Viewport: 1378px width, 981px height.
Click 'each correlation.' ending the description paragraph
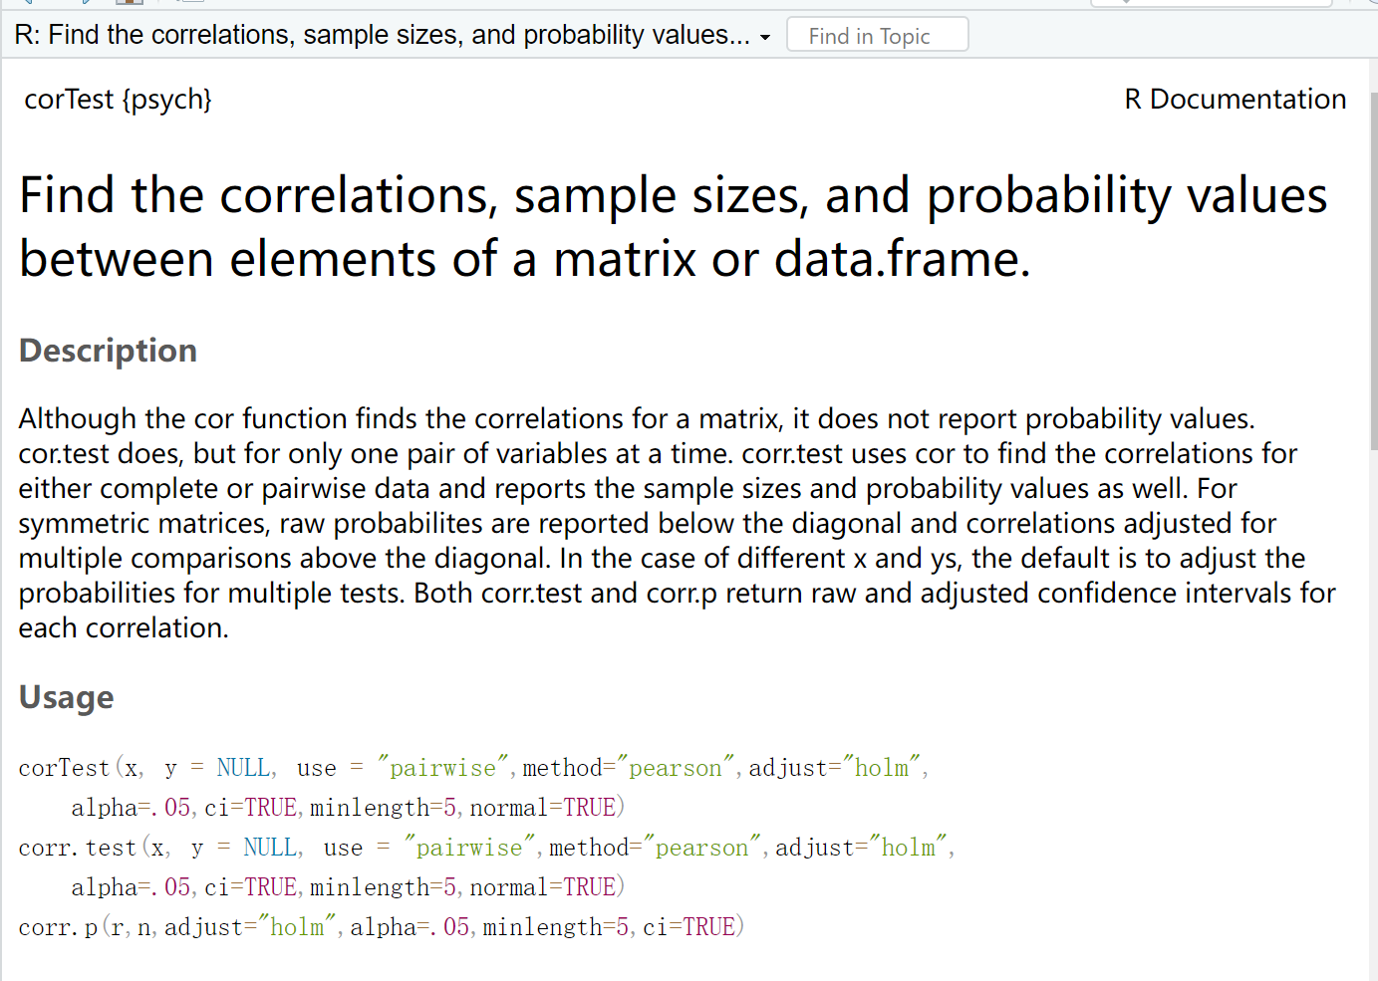[124, 628]
